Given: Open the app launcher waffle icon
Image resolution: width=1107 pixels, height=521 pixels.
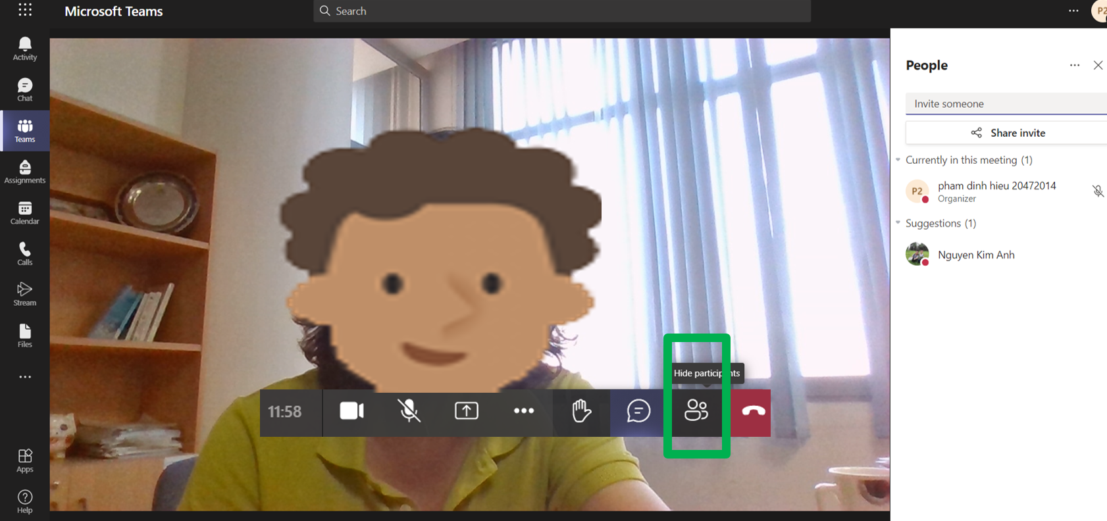Looking at the screenshot, I should (x=25, y=10).
